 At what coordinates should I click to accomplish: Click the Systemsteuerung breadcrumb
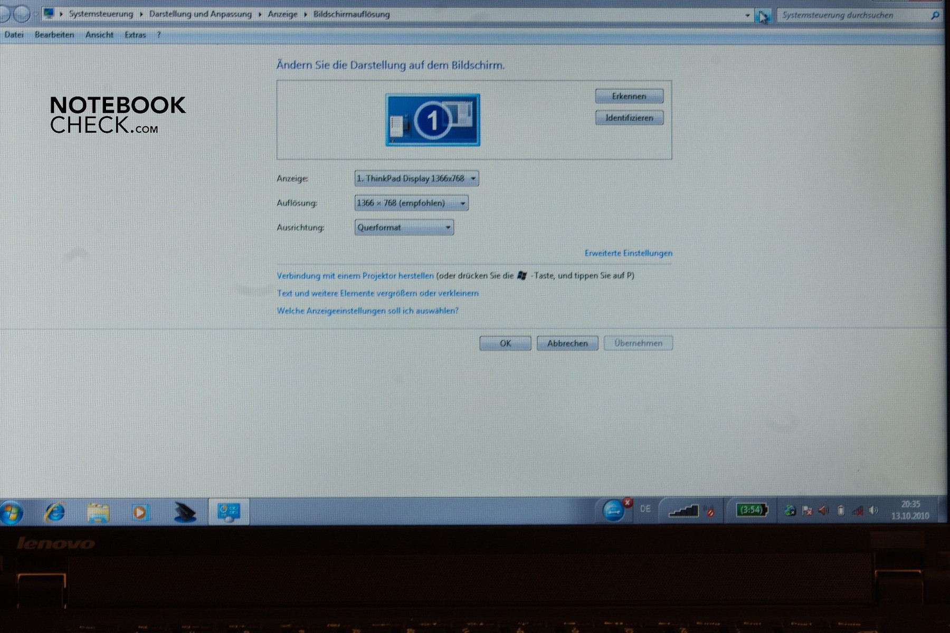coord(101,14)
